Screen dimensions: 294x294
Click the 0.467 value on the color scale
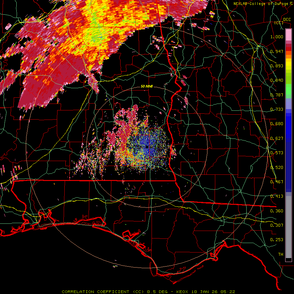277,182
